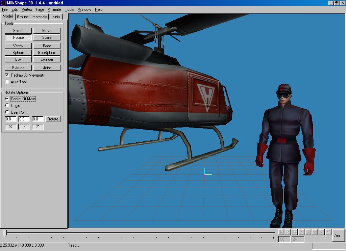The height and width of the screenshot is (251, 346).
Task: Open the File menu
Action: pyautogui.click(x=5, y=9)
